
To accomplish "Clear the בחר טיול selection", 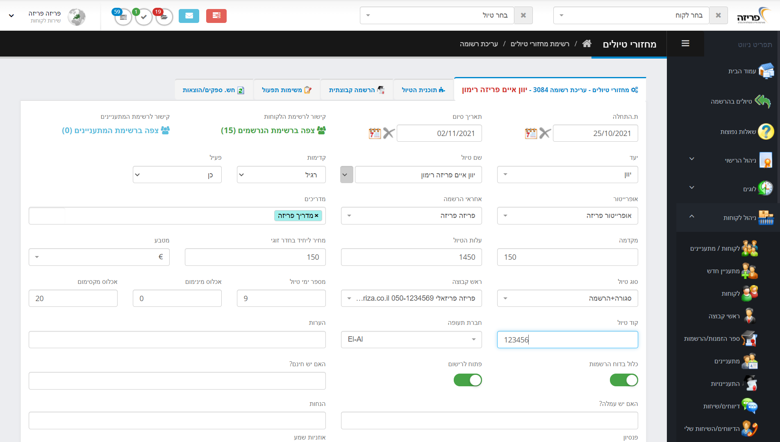I will pyautogui.click(x=523, y=16).
